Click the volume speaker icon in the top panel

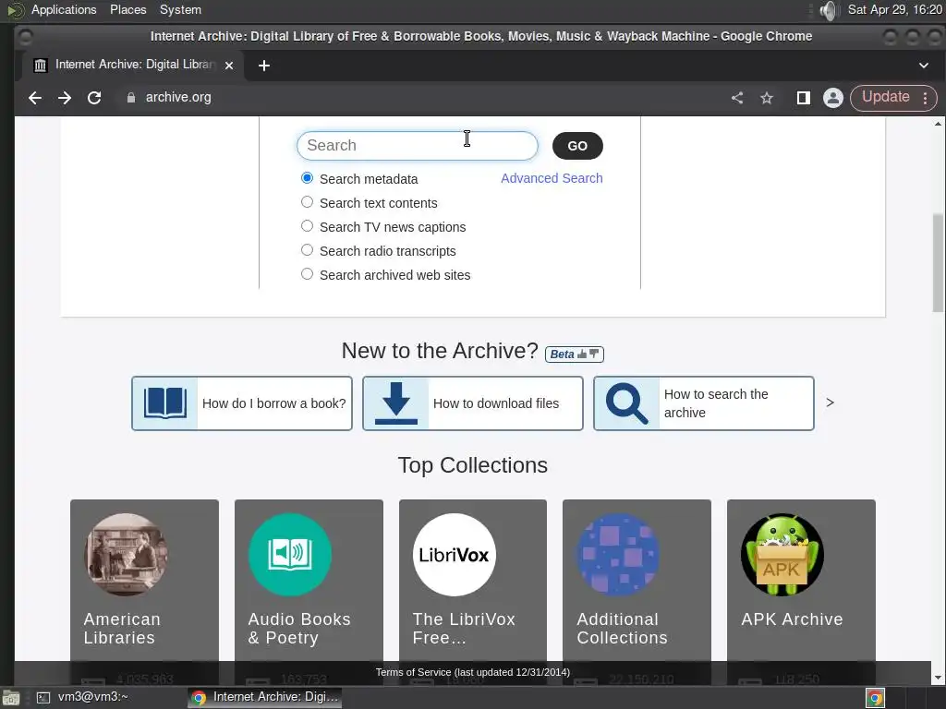[x=830, y=10]
